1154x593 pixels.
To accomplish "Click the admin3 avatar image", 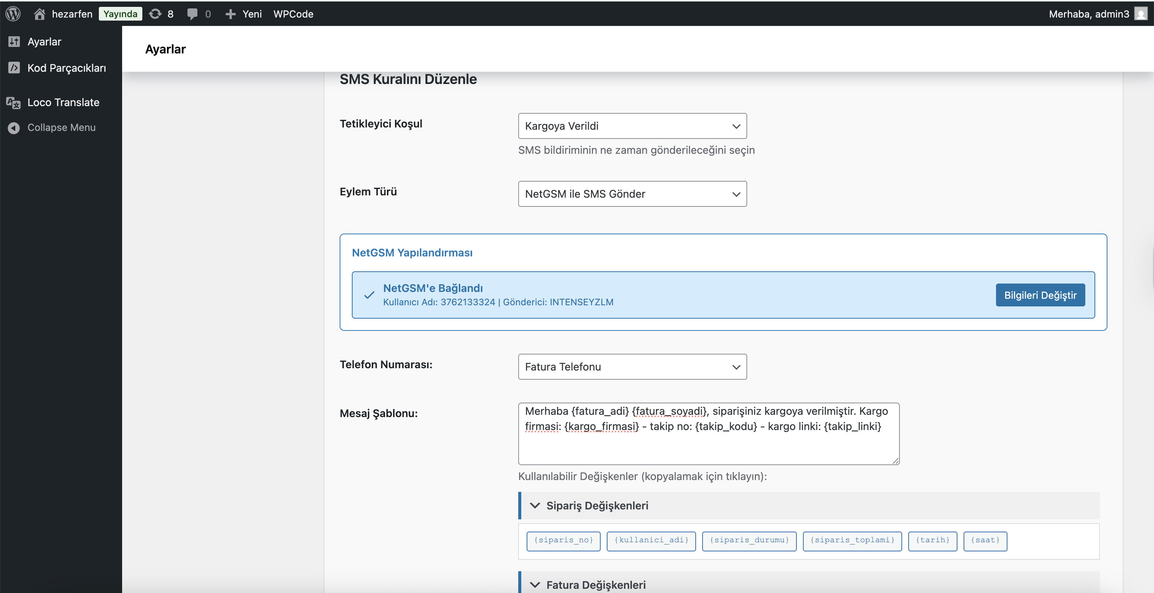I will pos(1141,14).
